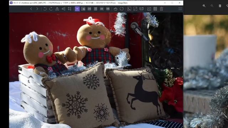228x128 pixels.
Task: Refresh the current image
Action: [121, 9]
